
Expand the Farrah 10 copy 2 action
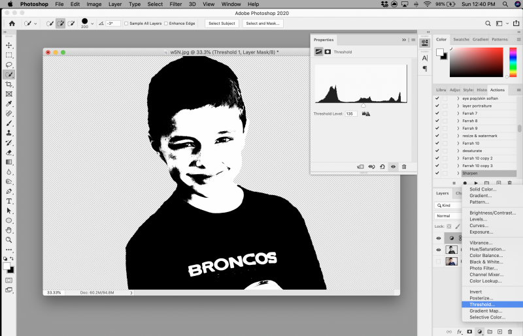[x=458, y=158]
